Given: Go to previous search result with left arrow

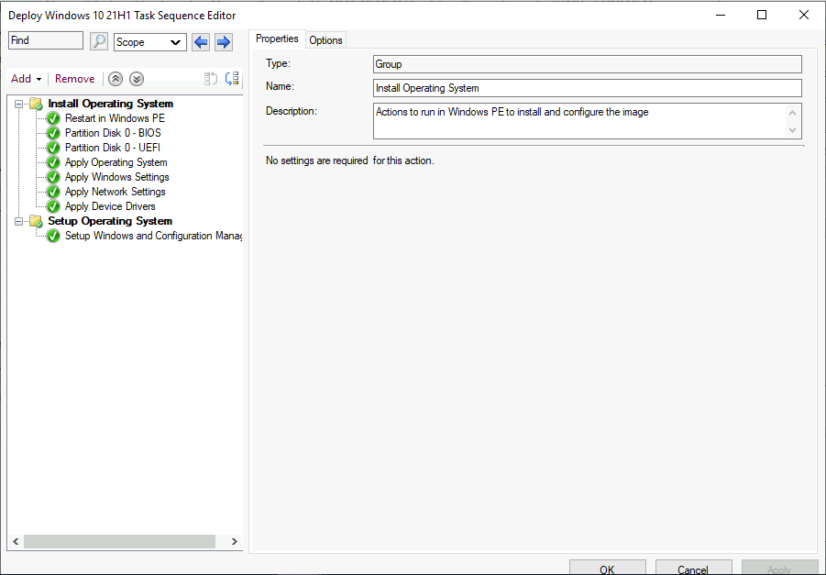Looking at the screenshot, I should 201,42.
